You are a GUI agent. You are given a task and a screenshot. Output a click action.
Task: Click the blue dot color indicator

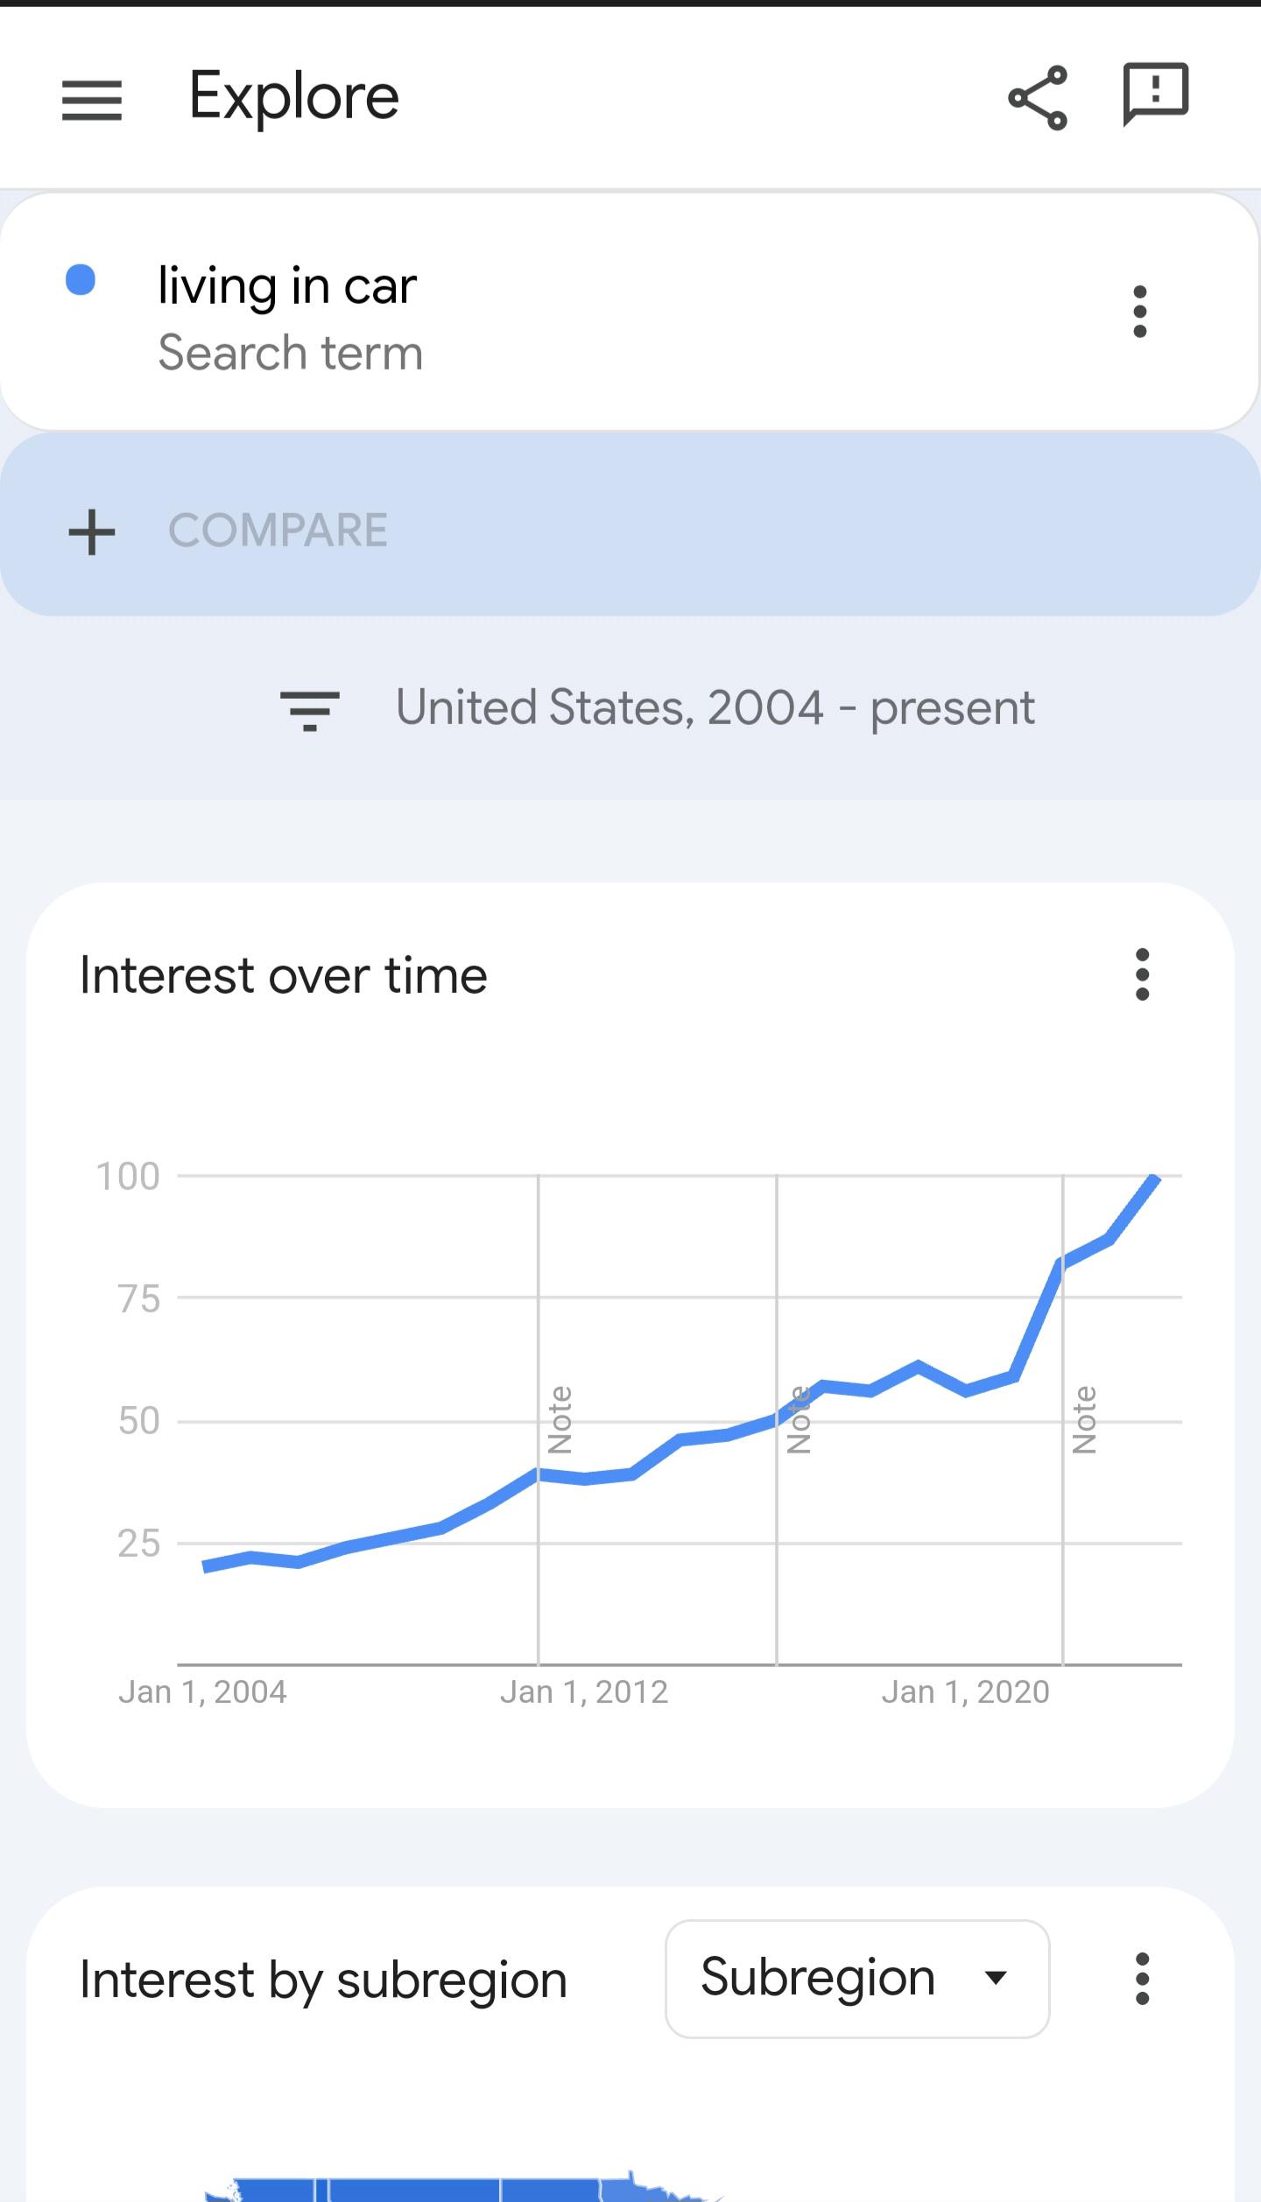81,280
